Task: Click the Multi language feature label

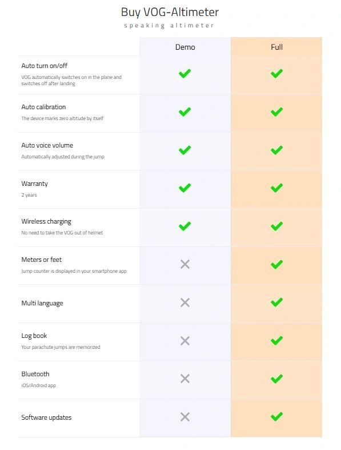Action: point(42,304)
